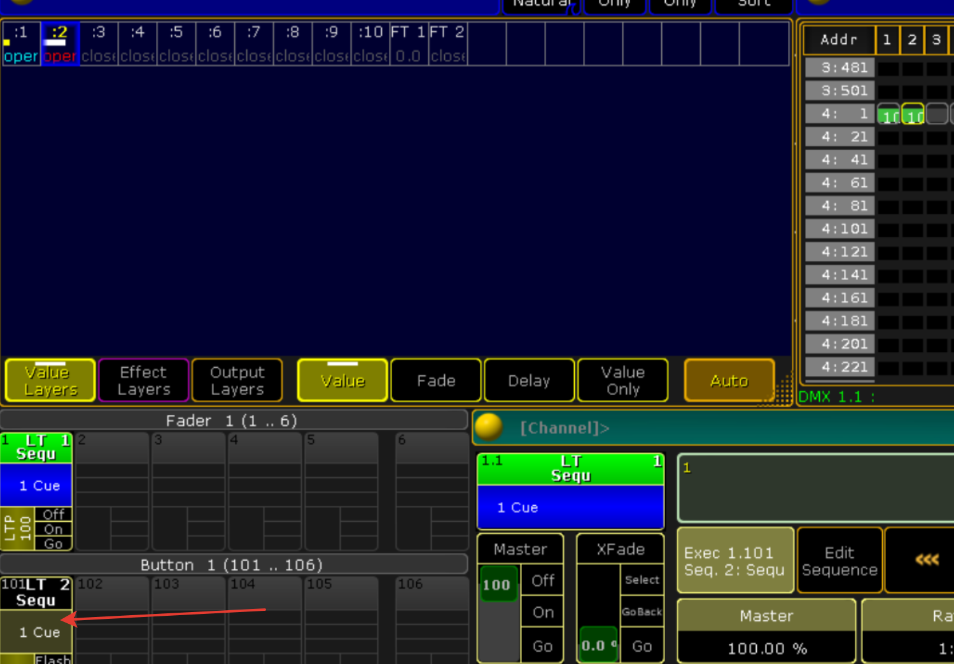The height and width of the screenshot is (664, 954).
Task: Click 1 Cue on executor 101
Action: click(x=37, y=632)
